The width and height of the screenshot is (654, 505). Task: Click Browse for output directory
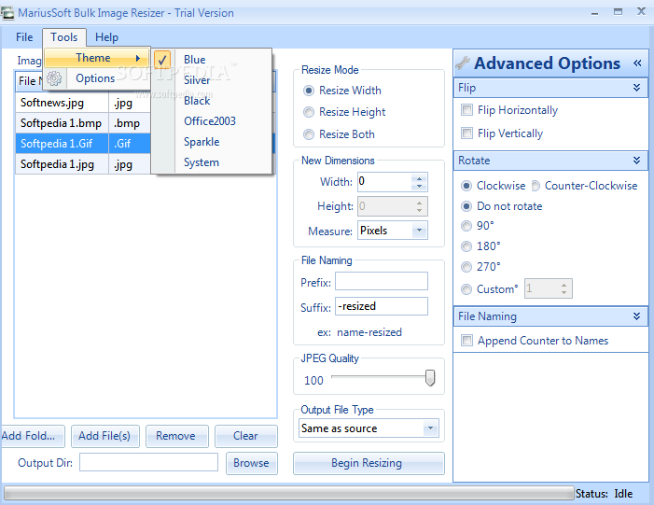pos(252,463)
